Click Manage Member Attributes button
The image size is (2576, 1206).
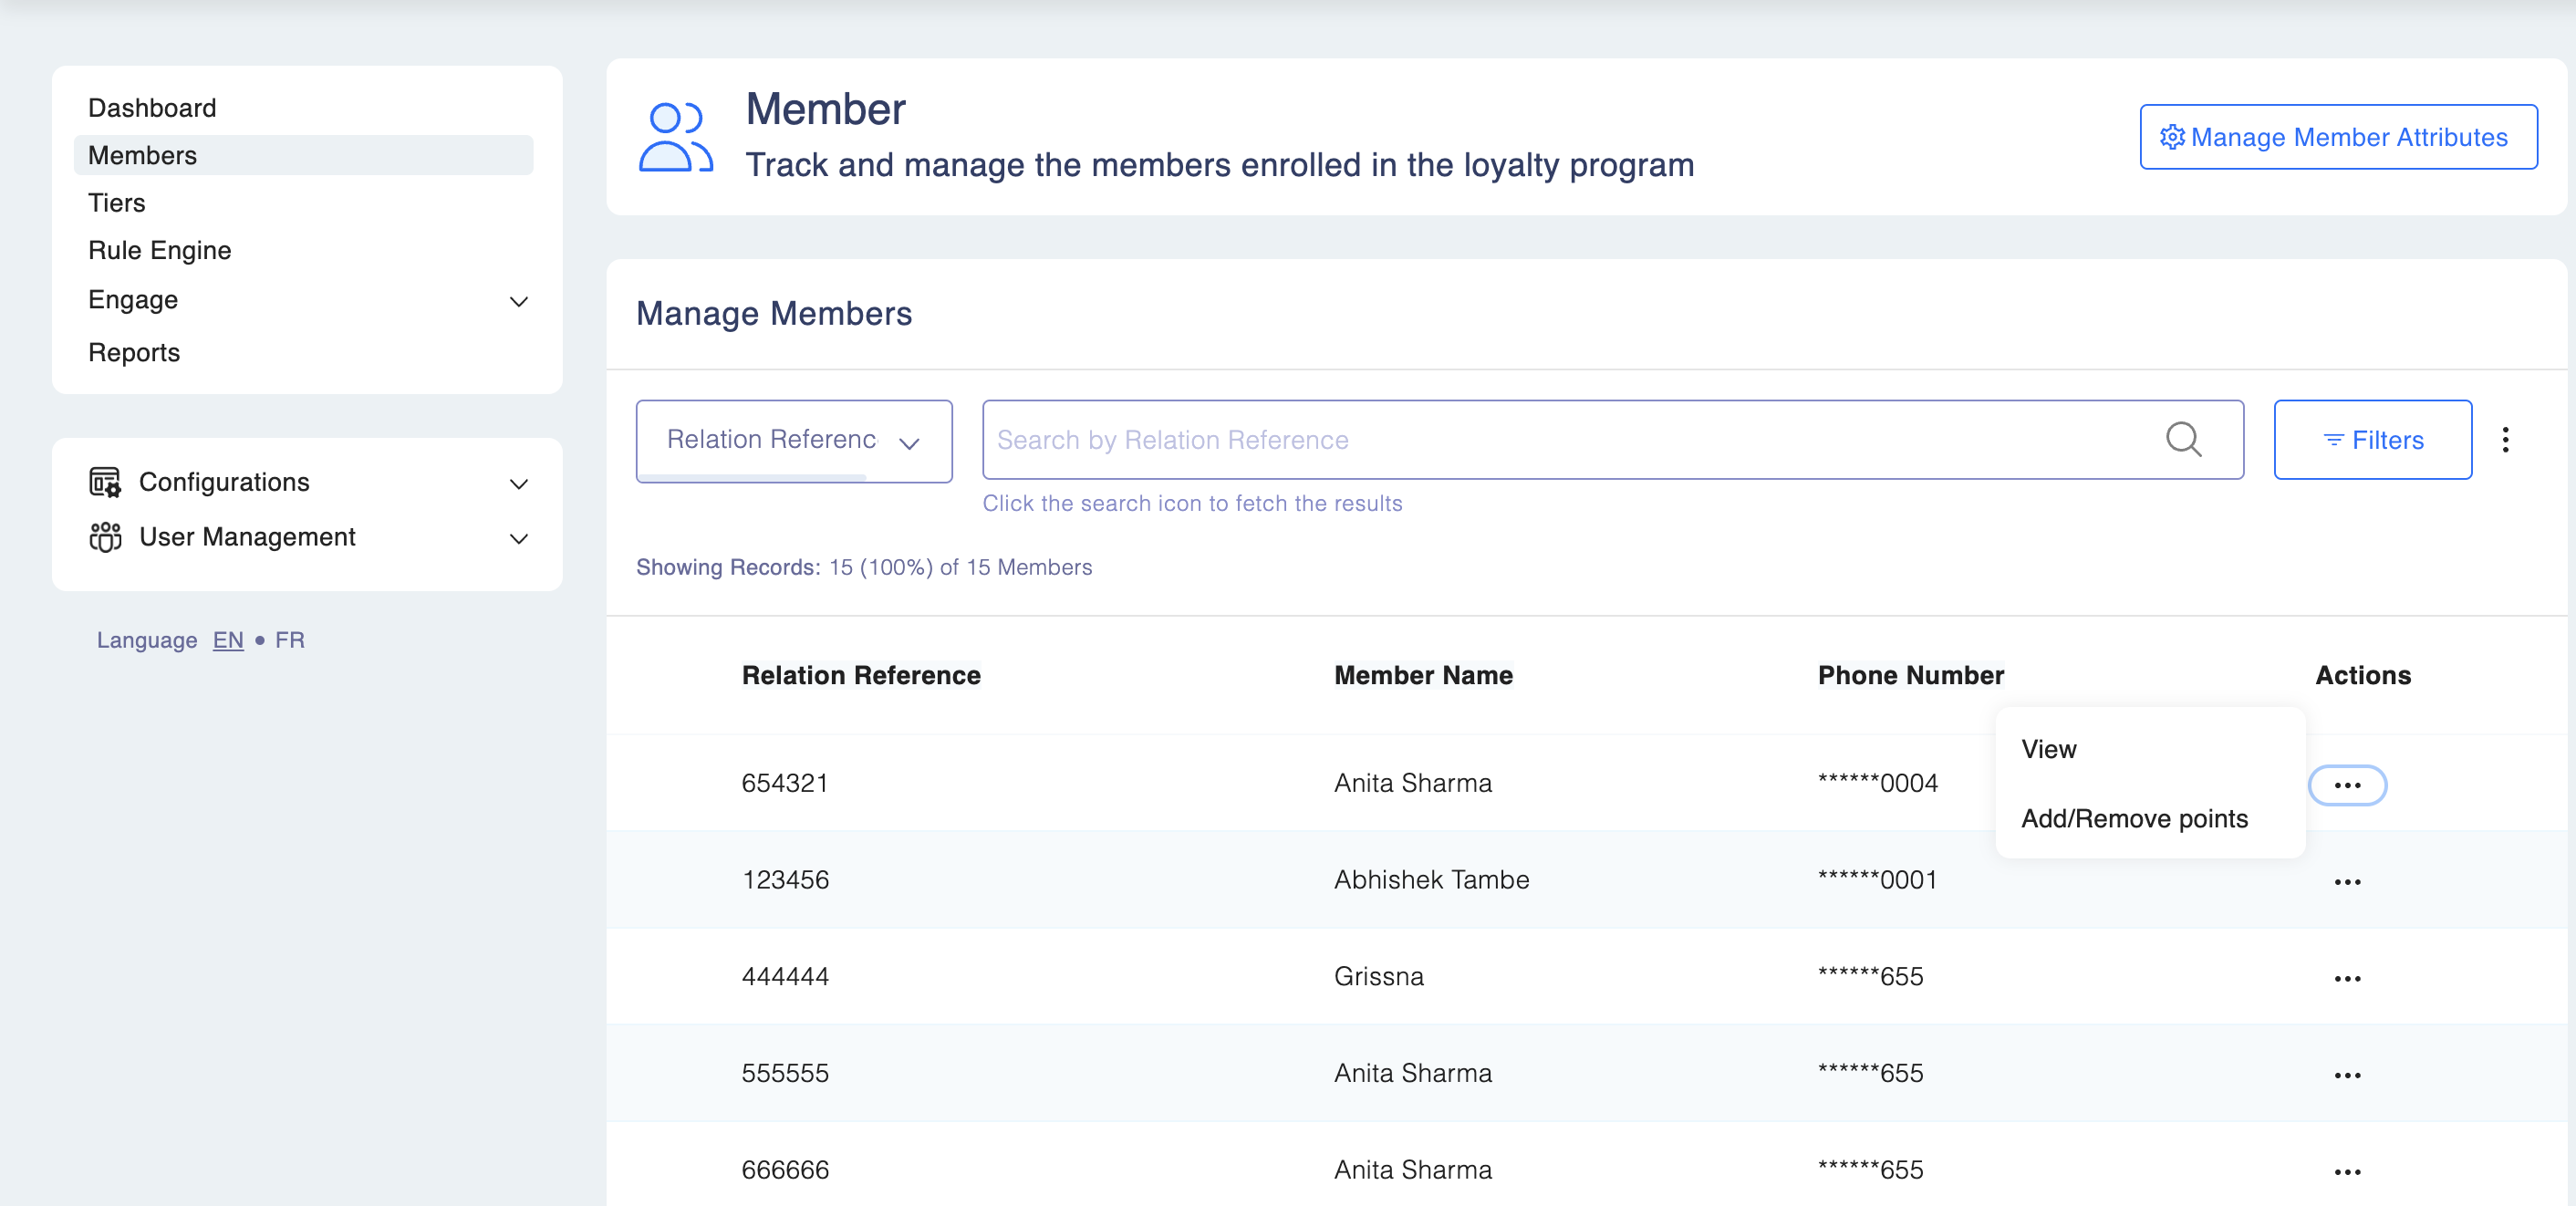coord(2337,137)
